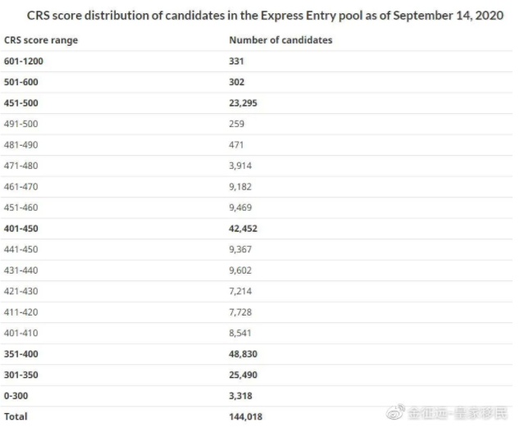This screenshot has width=524, height=432.
Task: Select the 601-1200 score range row
Action: click(257, 61)
